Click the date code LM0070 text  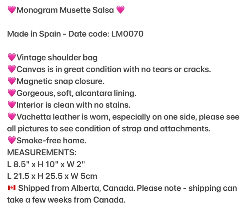pyautogui.click(x=127, y=34)
